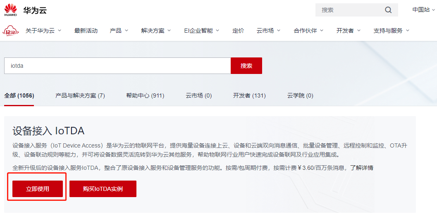
Task: Expand the 合作伙伴 menu
Action: 308,31
